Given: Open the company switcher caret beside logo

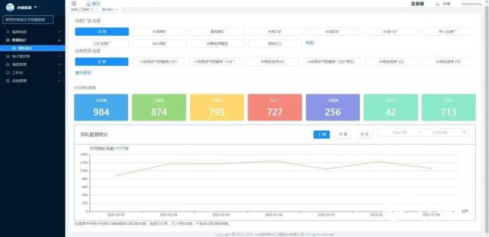Looking at the screenshot, I should click(35, 7).
